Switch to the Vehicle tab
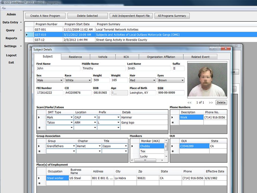The image size is (257, 193). point(103,57)
